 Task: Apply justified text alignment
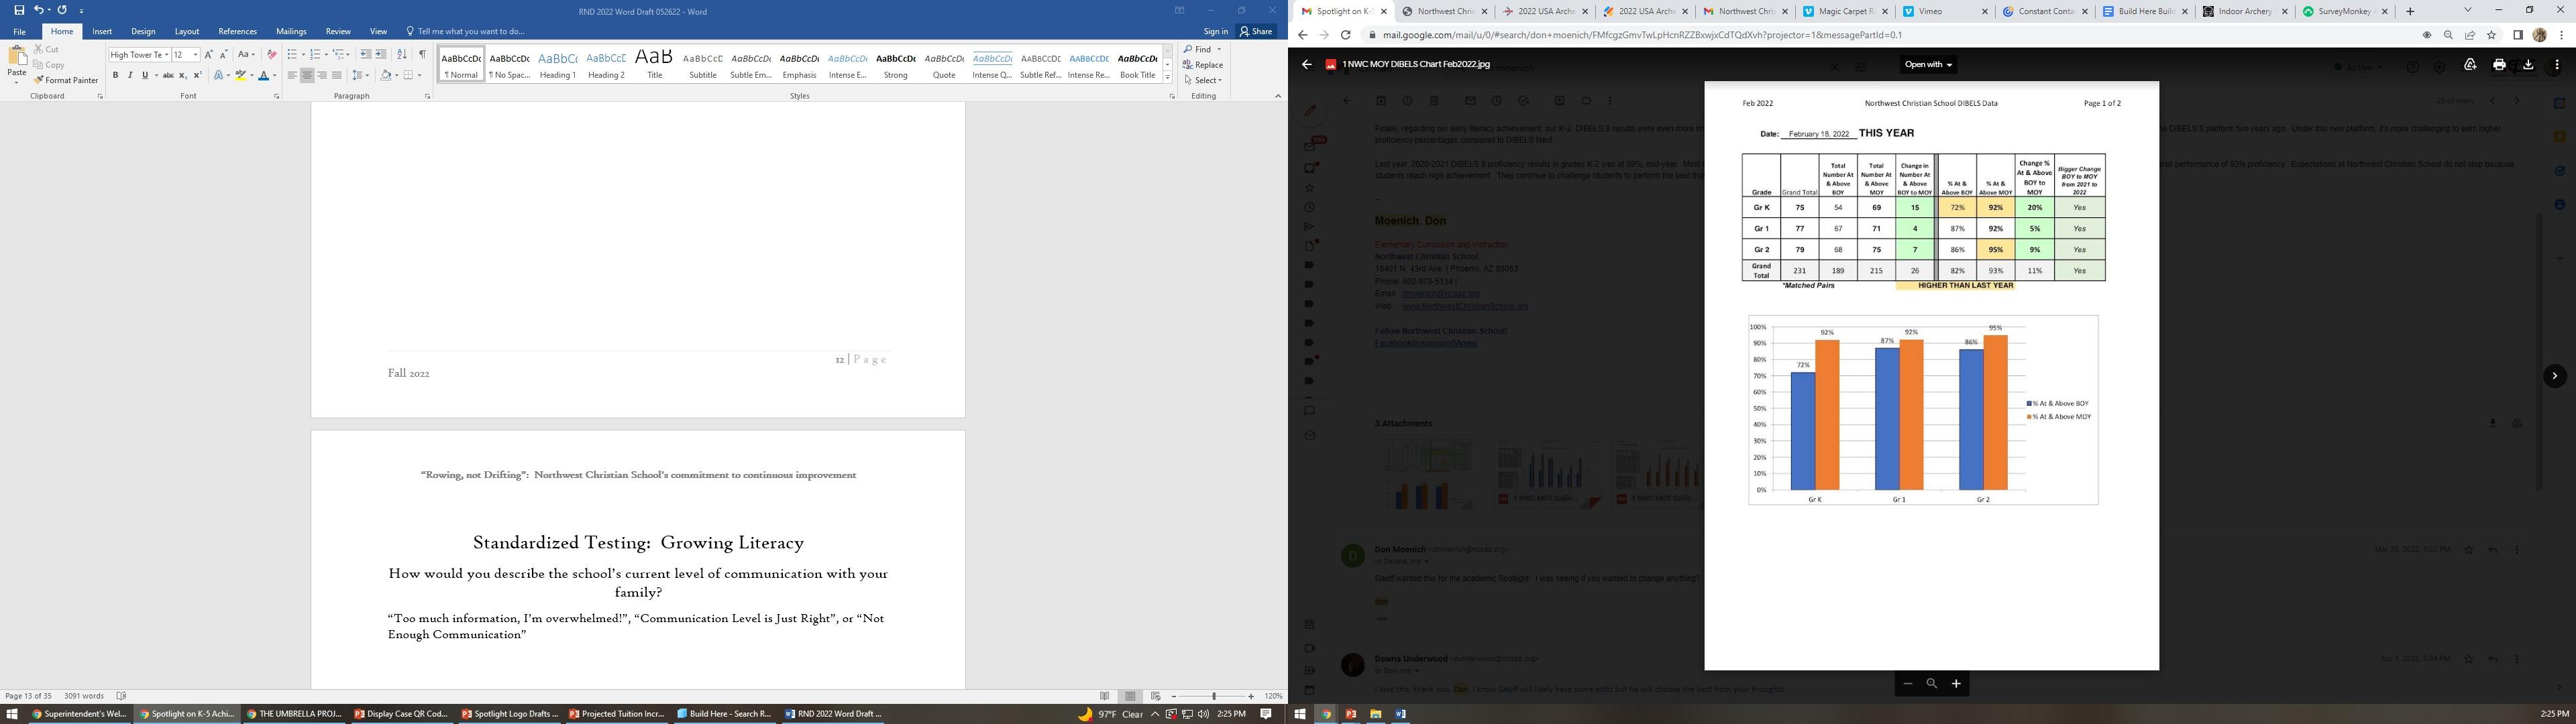pos(337,75)
